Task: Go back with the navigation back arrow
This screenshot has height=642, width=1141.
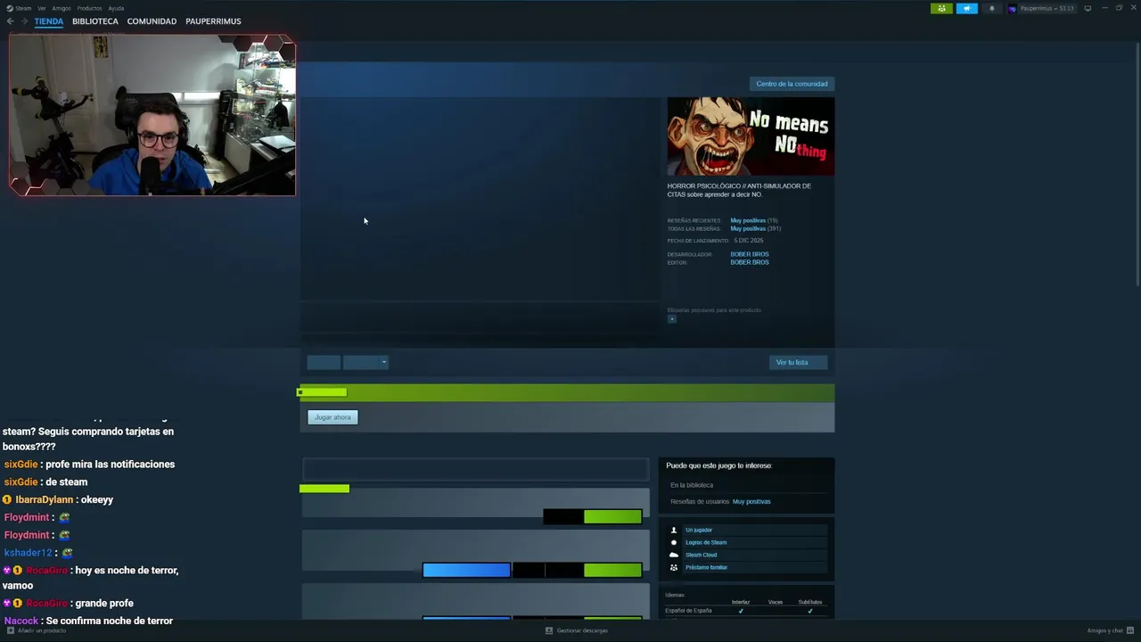Action: pos(11,21)
